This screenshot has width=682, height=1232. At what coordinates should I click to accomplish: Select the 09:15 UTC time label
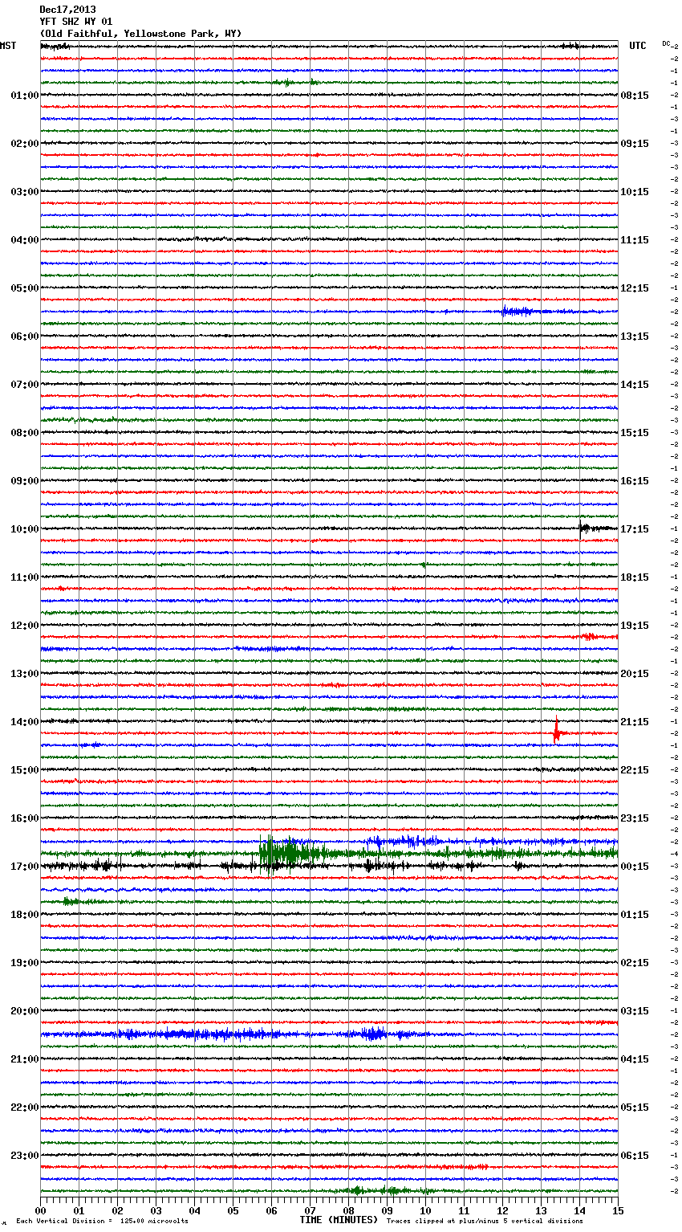635,144
